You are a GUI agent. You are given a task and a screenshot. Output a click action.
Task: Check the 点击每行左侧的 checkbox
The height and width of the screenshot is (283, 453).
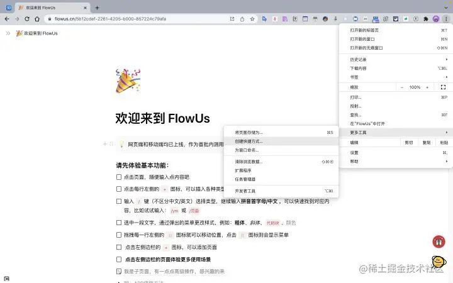tap(119, 189)
